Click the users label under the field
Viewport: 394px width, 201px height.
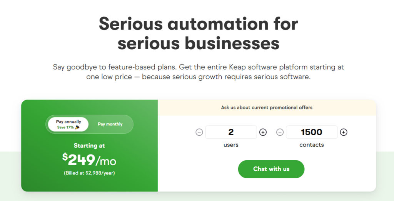[x=231, y=145]
